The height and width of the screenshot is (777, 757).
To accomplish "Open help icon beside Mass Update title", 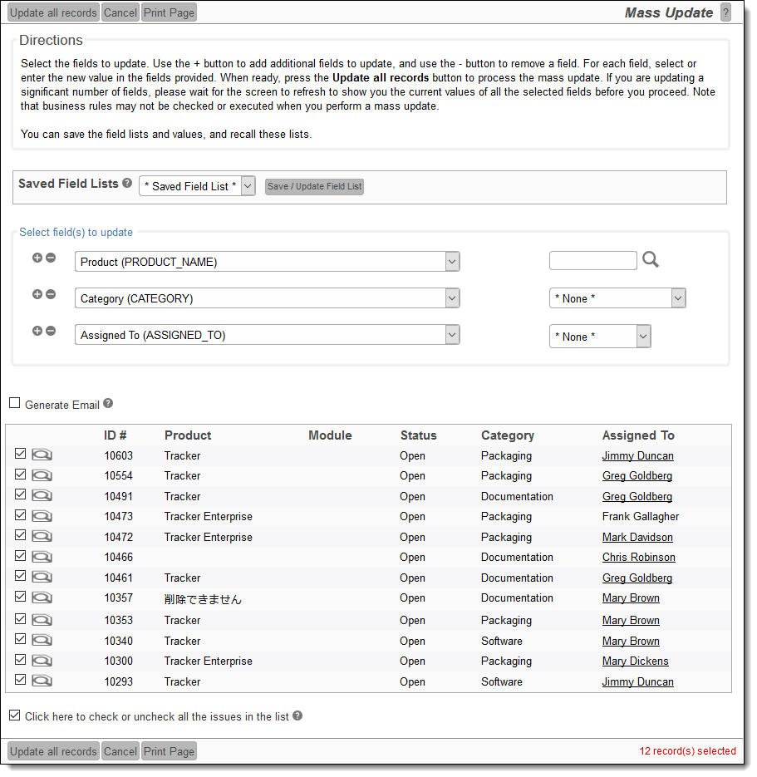I will click(x=725, y=12).
